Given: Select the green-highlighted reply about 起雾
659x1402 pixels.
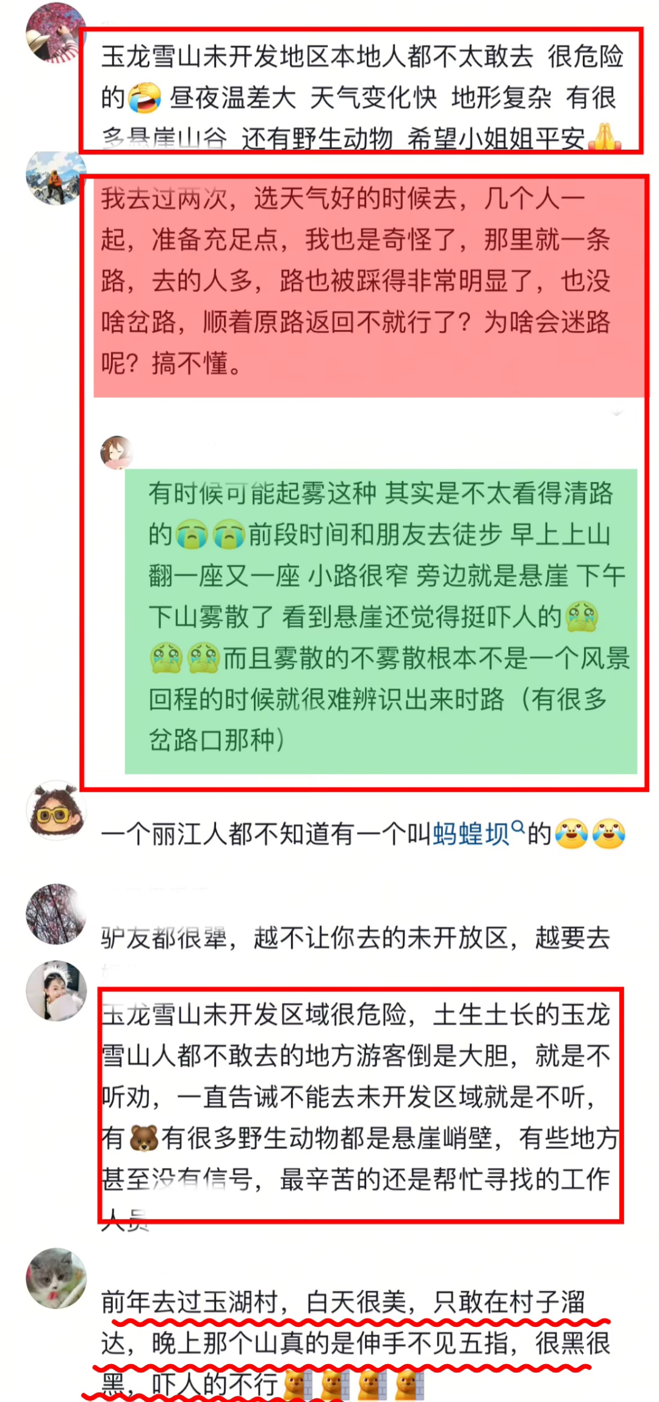Looking at the screenshot, I should (x=381, y=621).
